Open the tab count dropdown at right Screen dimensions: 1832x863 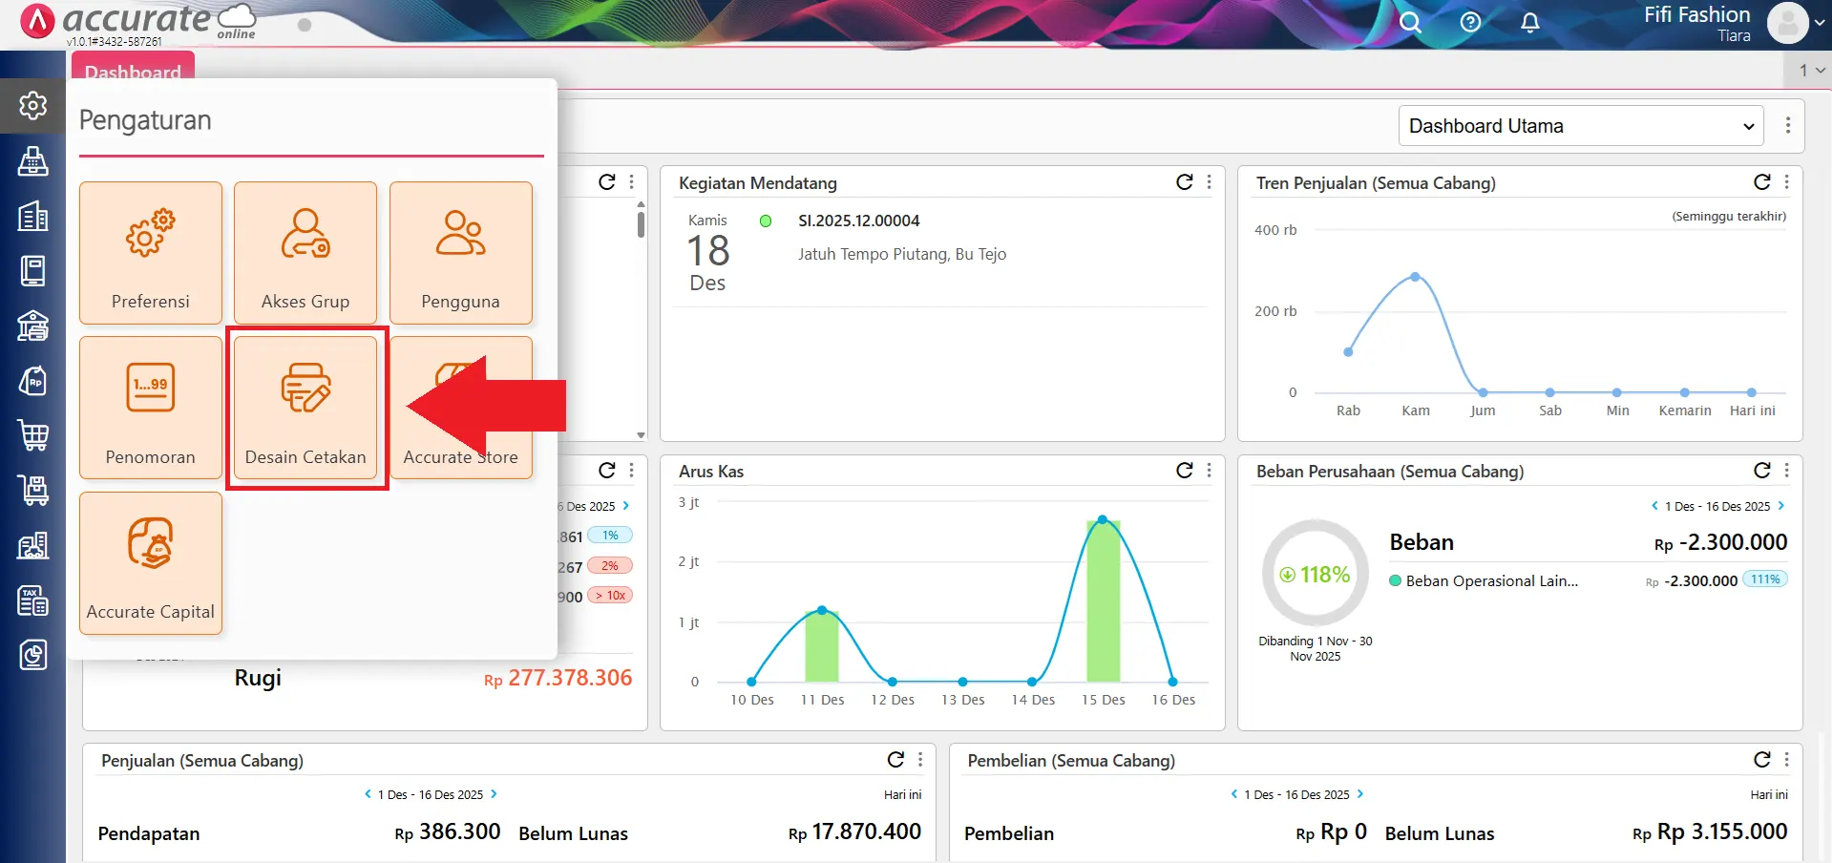click(x=1811, y=70)
